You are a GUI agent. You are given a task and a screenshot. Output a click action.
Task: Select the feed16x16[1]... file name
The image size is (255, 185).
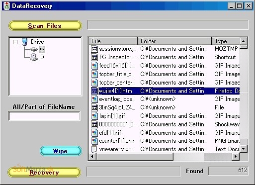117,66
